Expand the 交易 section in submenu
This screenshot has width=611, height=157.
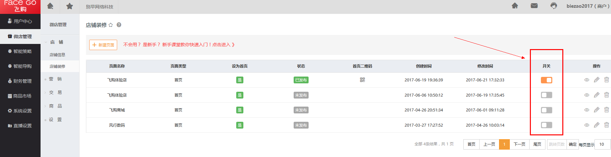(x=55, y=92)
